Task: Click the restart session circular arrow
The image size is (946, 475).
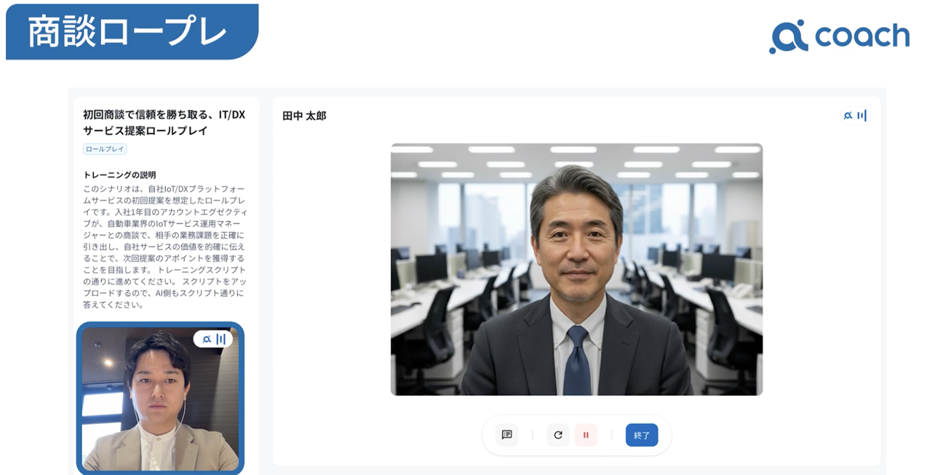Action: point(558,435)
